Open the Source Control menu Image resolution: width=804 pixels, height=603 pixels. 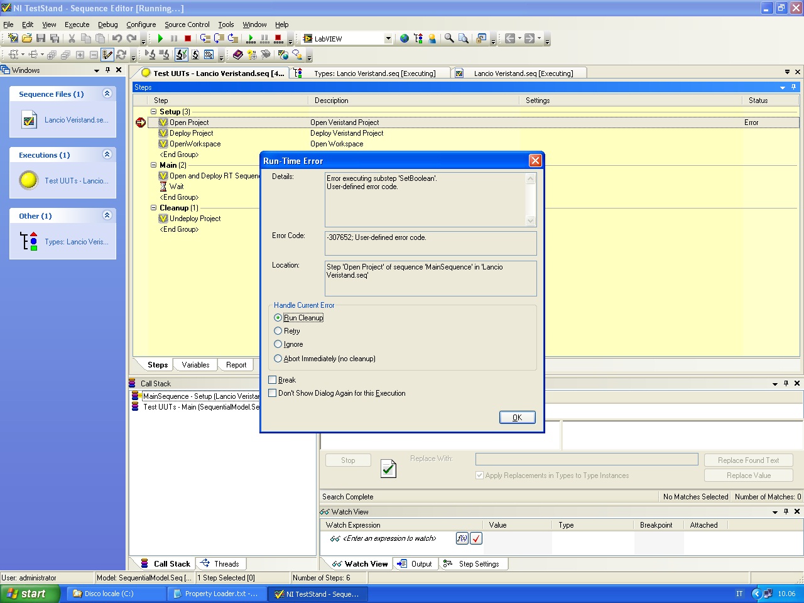point(187,24)
